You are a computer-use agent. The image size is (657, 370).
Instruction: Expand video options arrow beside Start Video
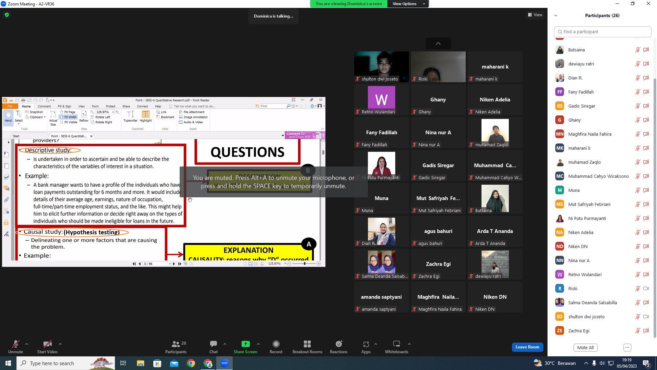click(60, 344)
